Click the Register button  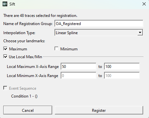click(99, 110)
